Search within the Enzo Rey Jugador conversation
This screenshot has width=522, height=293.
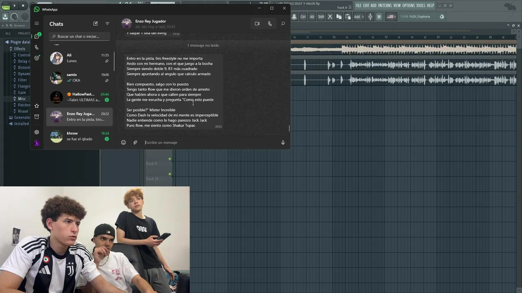click(x=283, y=24)
